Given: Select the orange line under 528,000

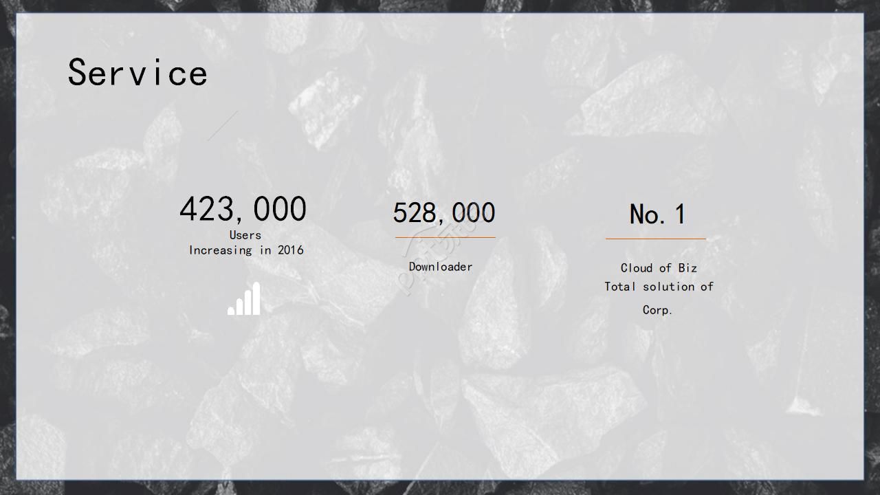Looking at the screenshot, I should click(445, 237).
